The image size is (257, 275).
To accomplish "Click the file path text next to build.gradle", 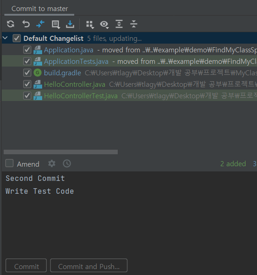I will [x=171, y=73].
